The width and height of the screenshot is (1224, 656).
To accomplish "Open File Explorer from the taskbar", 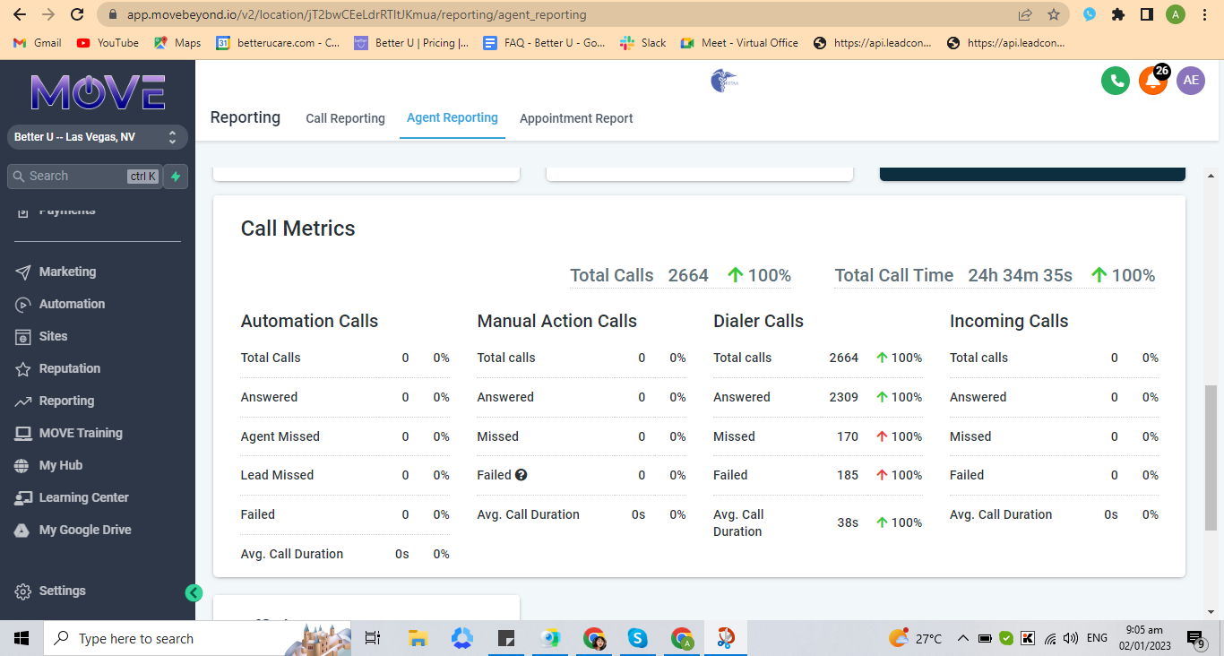I will (418, 638).
